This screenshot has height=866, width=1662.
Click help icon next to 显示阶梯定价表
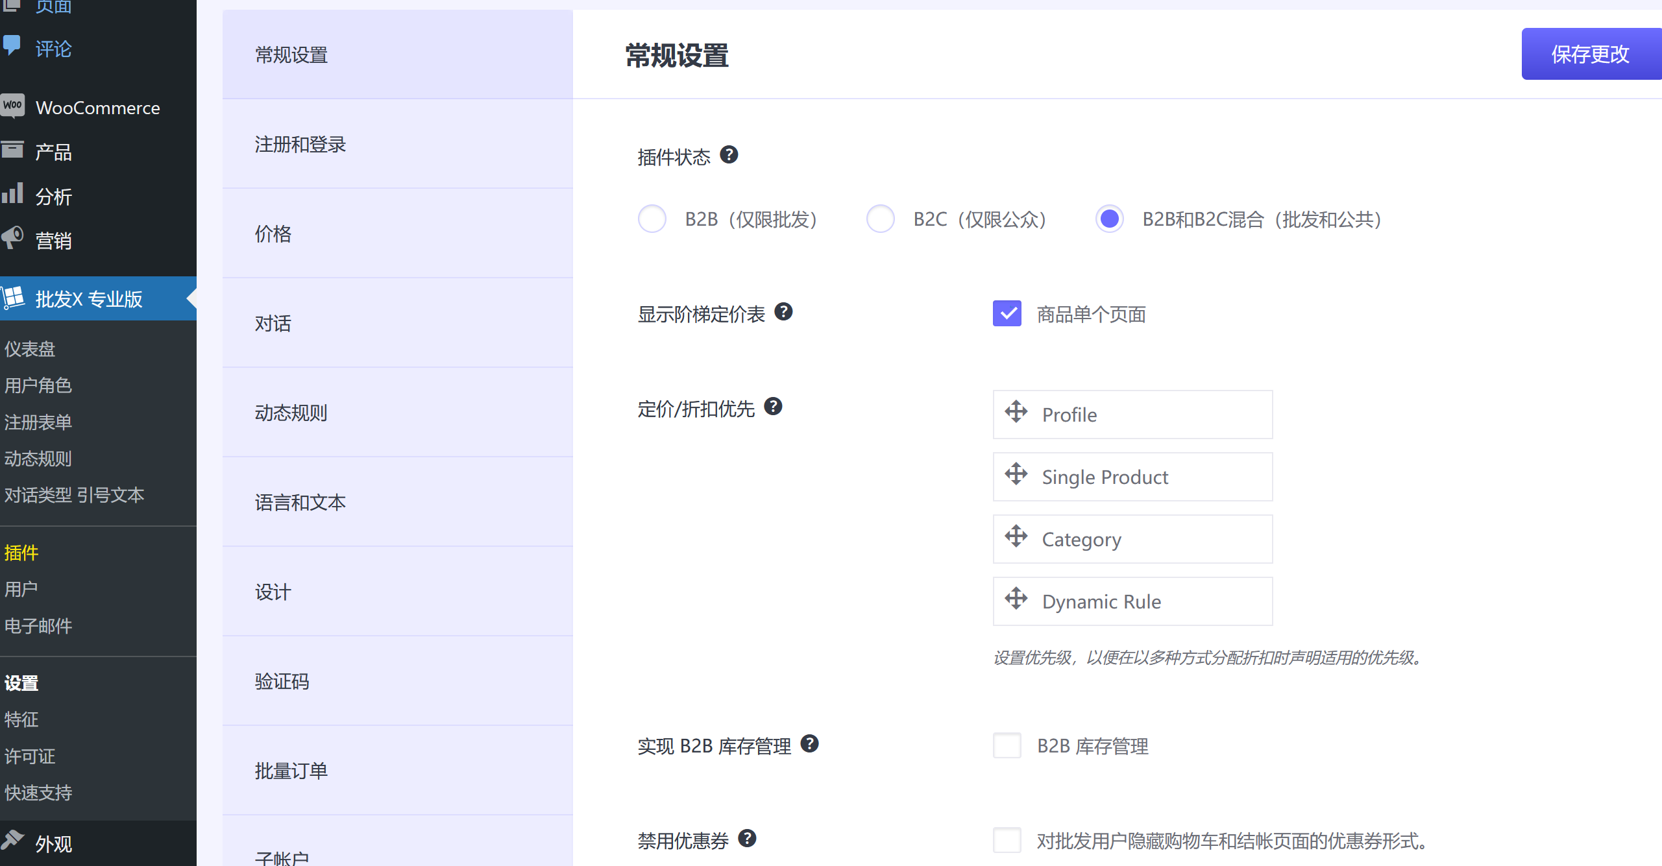coord(783,312)
